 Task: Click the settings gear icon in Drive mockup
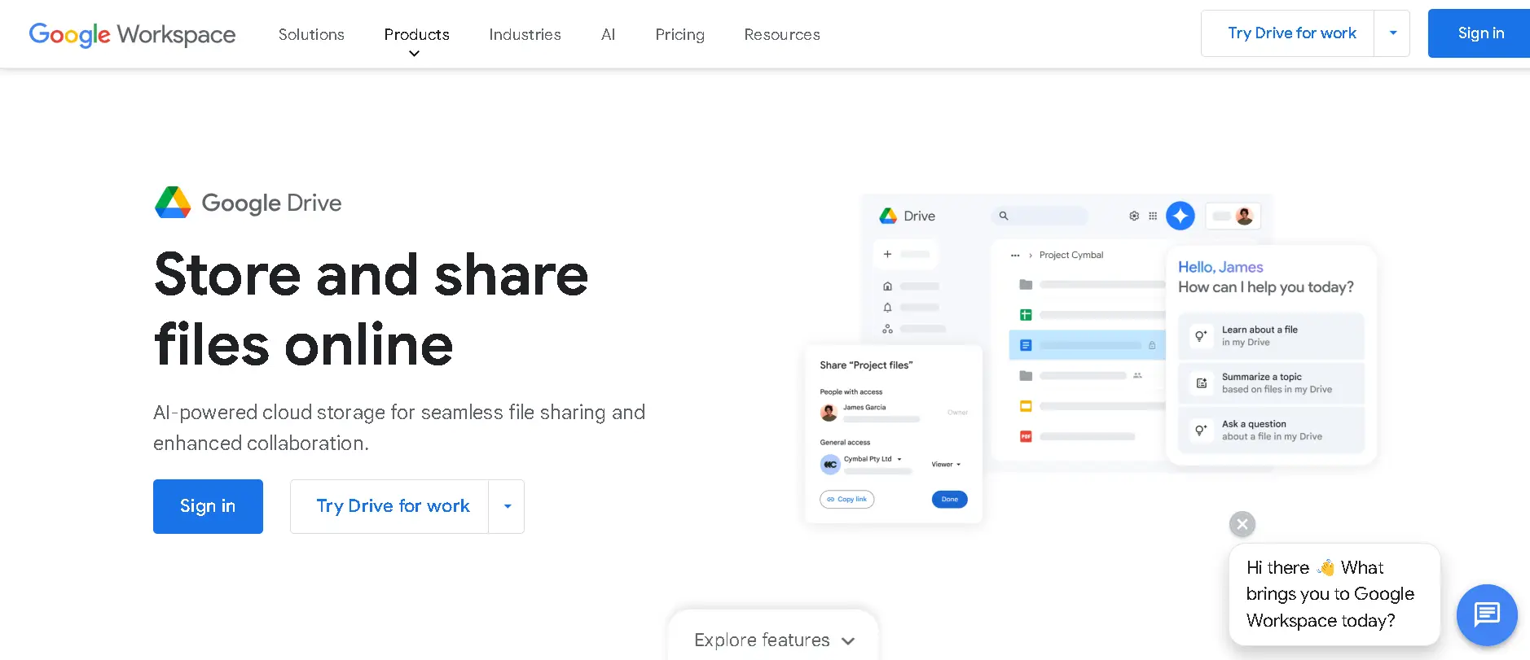pyautogui.click(x=1133, y=216)
